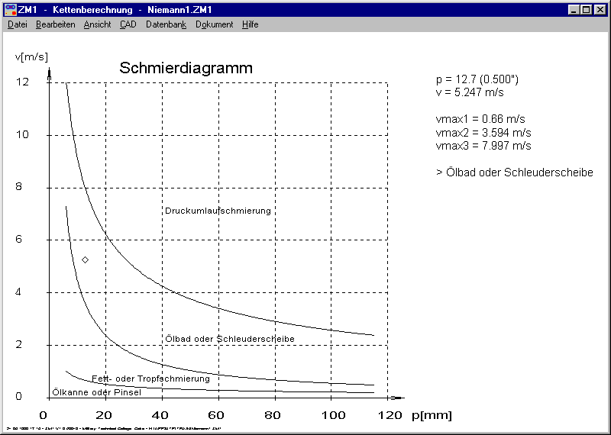The width and height of the screenshot is (611, 435).
Task: Maximize the ZM1 window
Action: point(586,10)
